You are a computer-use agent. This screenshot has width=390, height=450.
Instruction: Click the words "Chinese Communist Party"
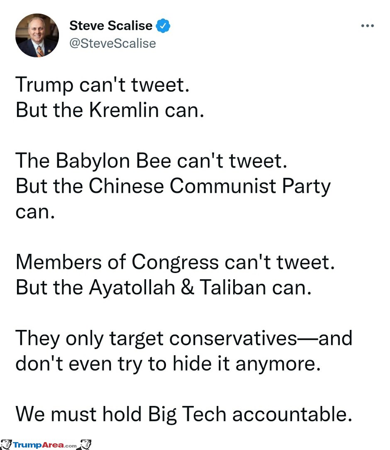tap(210, 187)
